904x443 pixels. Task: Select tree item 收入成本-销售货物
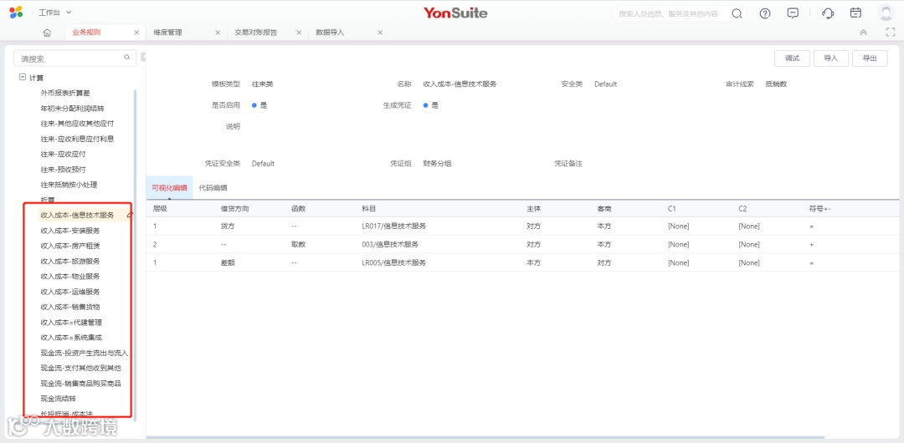pyautogui.click(x=69, y=307)
